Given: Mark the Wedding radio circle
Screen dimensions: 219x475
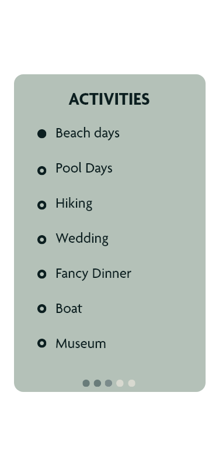Looking at the screenshot, I should click(x=41, y=240).
